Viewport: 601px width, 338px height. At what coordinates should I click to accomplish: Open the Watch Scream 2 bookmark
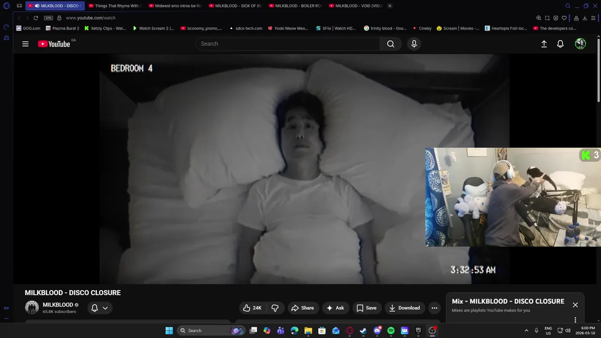pyautogui.click(x=153, y=28)
